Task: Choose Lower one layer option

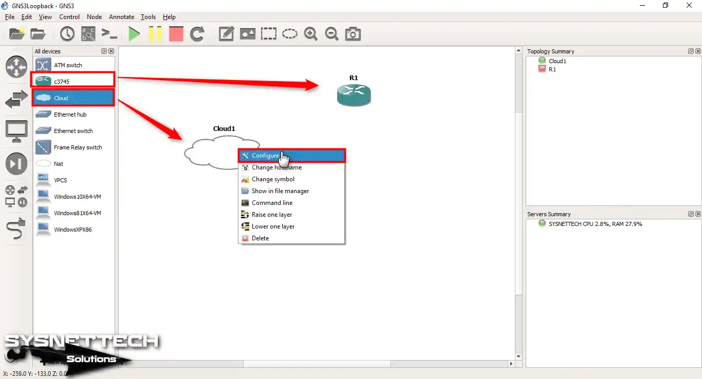Action: click(x=291, y=226)
